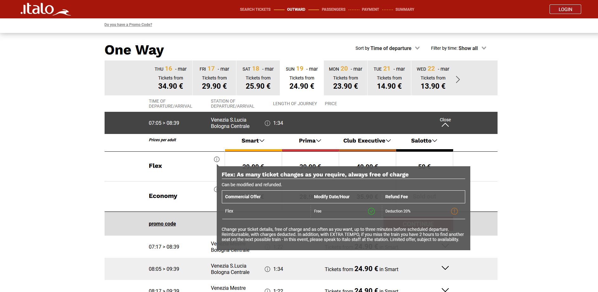This screenshot has width=598, height=292.
Task: Expand Club Executive class details
Action: tap(367, 141)
